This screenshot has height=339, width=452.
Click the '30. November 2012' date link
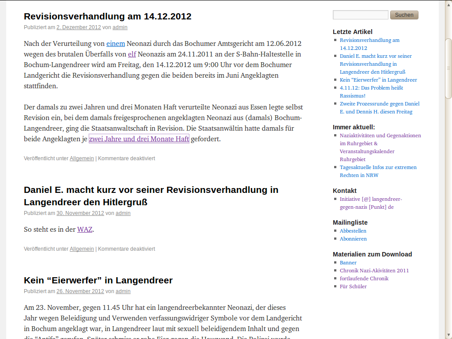[80, 213]
